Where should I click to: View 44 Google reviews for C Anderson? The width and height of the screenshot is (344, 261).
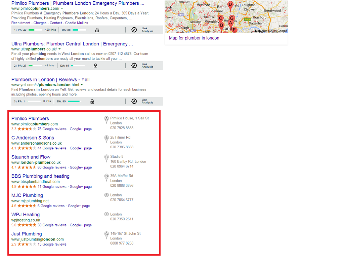(x=52, y=148)
